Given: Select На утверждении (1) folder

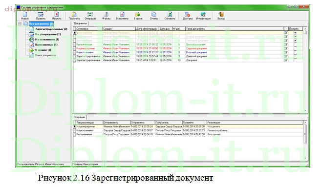Looking at the screenshot, I should click(x=48, y=34).
